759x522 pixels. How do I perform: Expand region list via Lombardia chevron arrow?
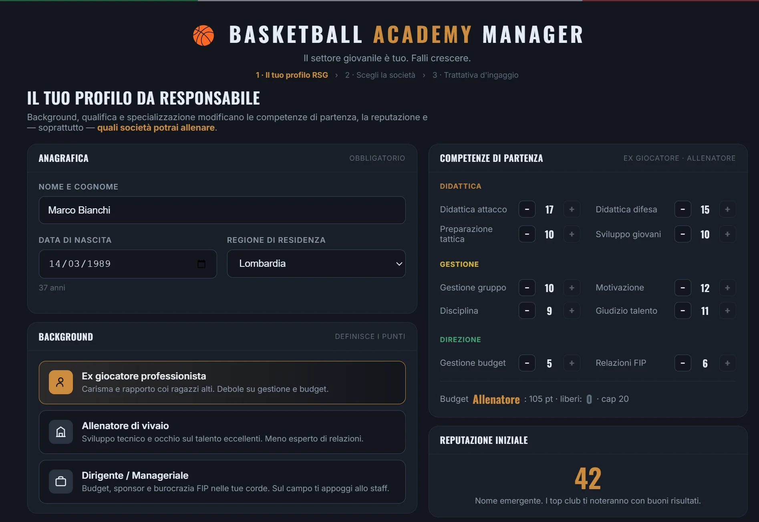[x=399, y=264]
